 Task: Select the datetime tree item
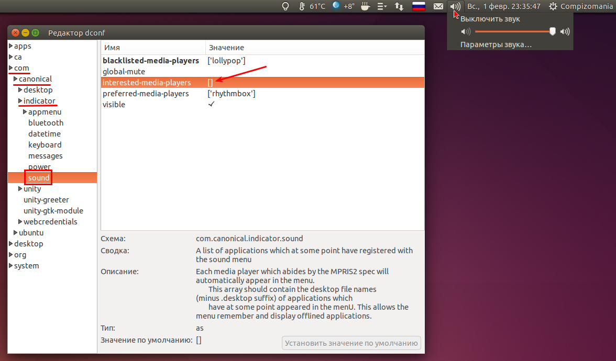point(45,134)
